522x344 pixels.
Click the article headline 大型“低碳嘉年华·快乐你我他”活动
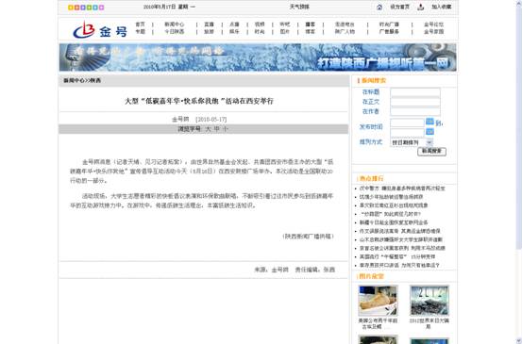(x=199, y=101)
